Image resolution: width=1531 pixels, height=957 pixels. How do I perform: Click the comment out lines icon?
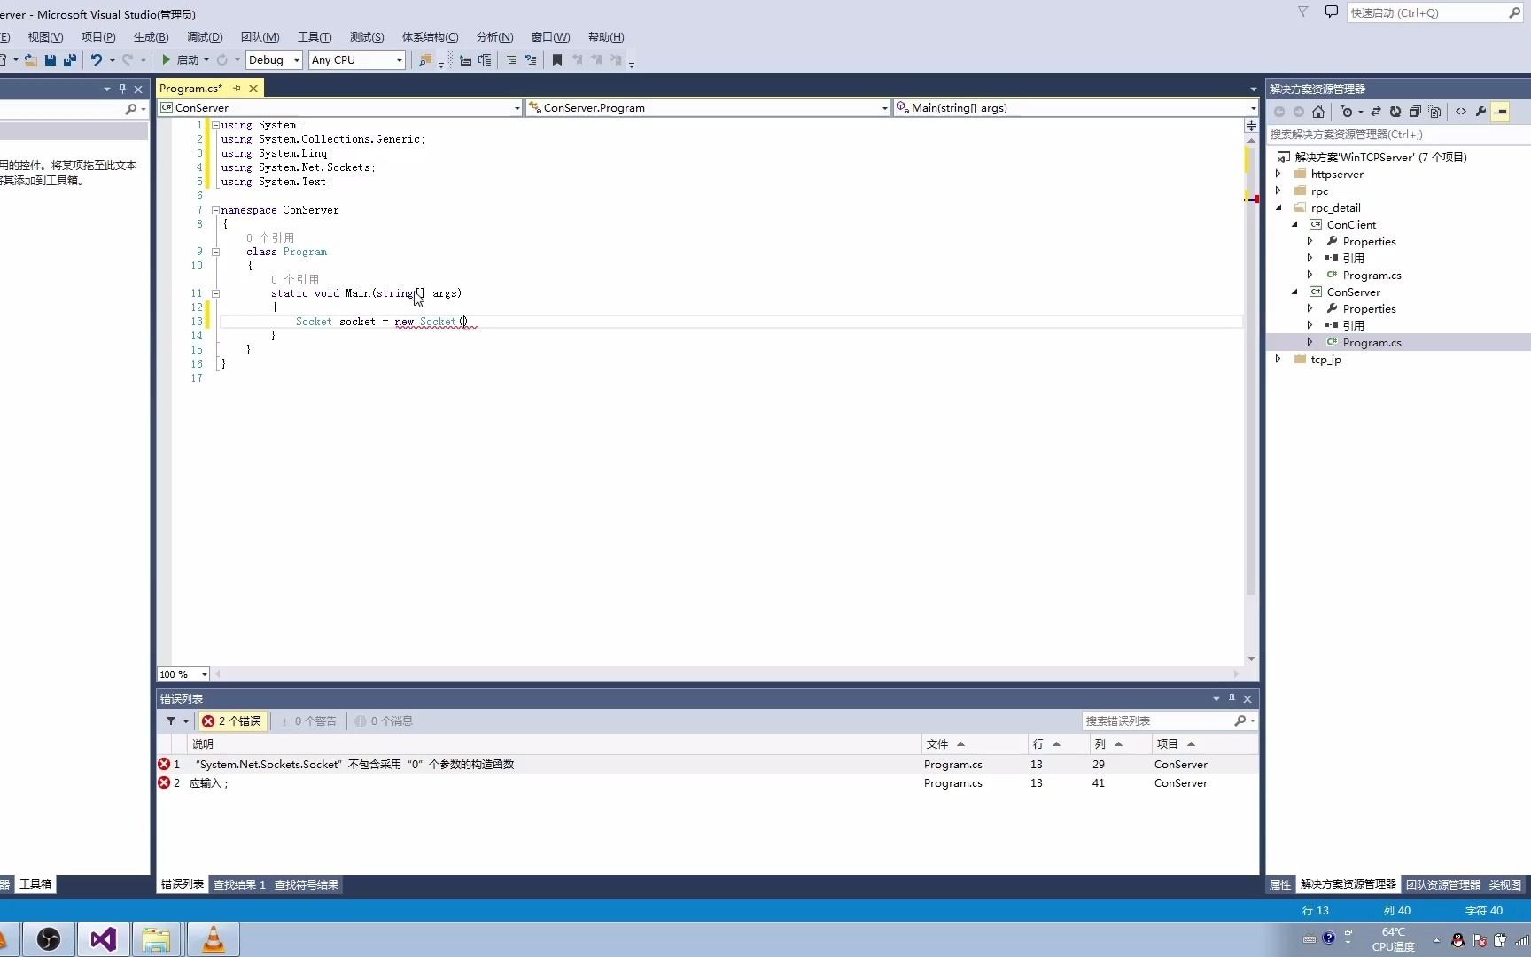[x=511, y=60]
